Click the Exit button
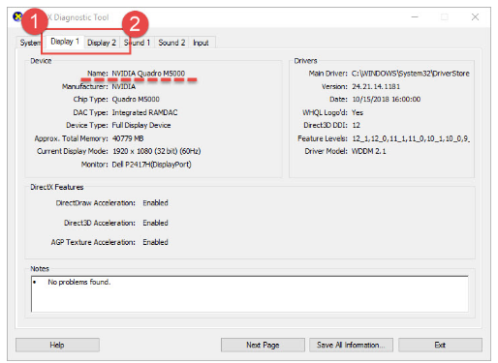The height and width of the screenshot is (363, 498). [x=440, y=345]
